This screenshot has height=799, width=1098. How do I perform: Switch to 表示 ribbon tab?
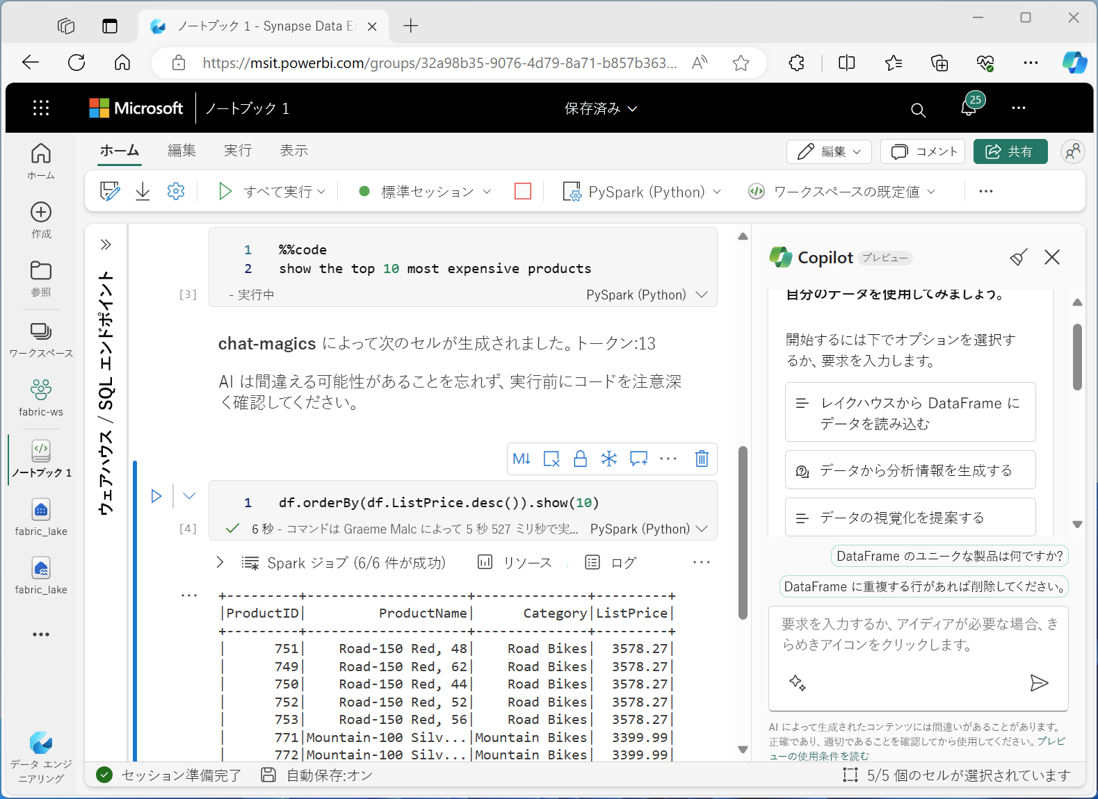(x=293, y=150)
